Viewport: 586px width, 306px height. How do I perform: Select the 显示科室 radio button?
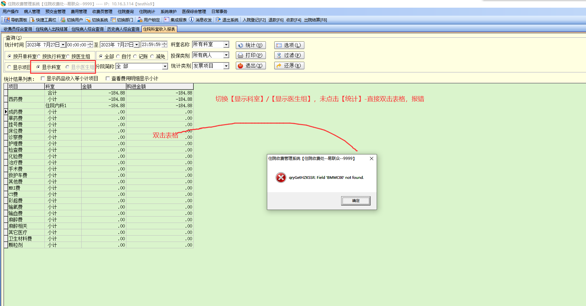click(38, 67)
